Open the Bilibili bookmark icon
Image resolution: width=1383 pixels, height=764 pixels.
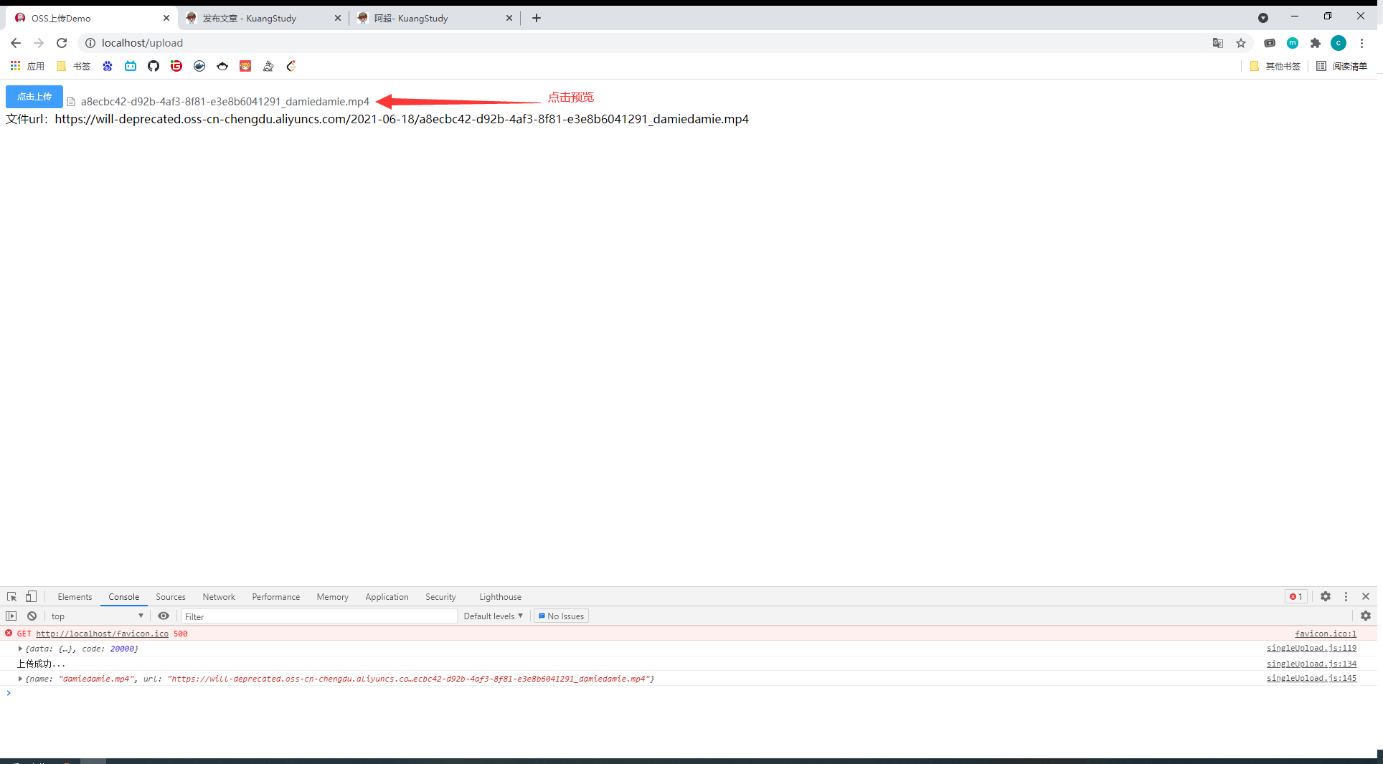(131, 66)
